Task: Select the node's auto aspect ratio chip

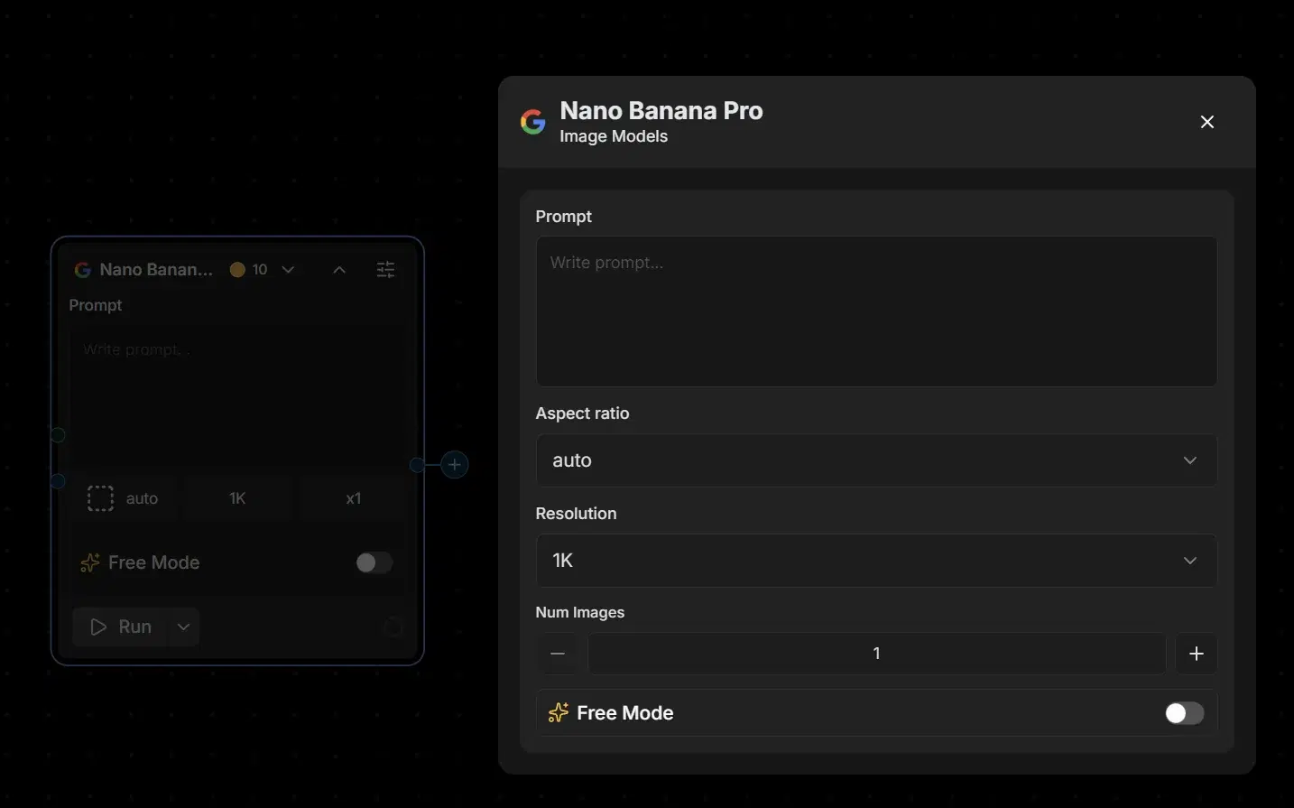Action: tap(124, 498)
